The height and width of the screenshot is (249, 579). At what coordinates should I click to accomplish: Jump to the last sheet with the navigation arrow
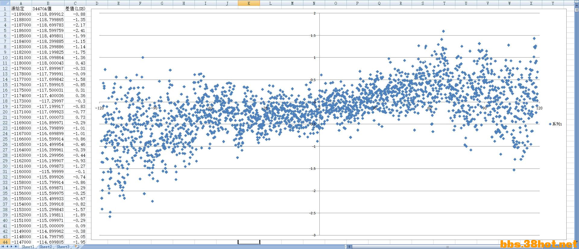(x=16, y=247)
